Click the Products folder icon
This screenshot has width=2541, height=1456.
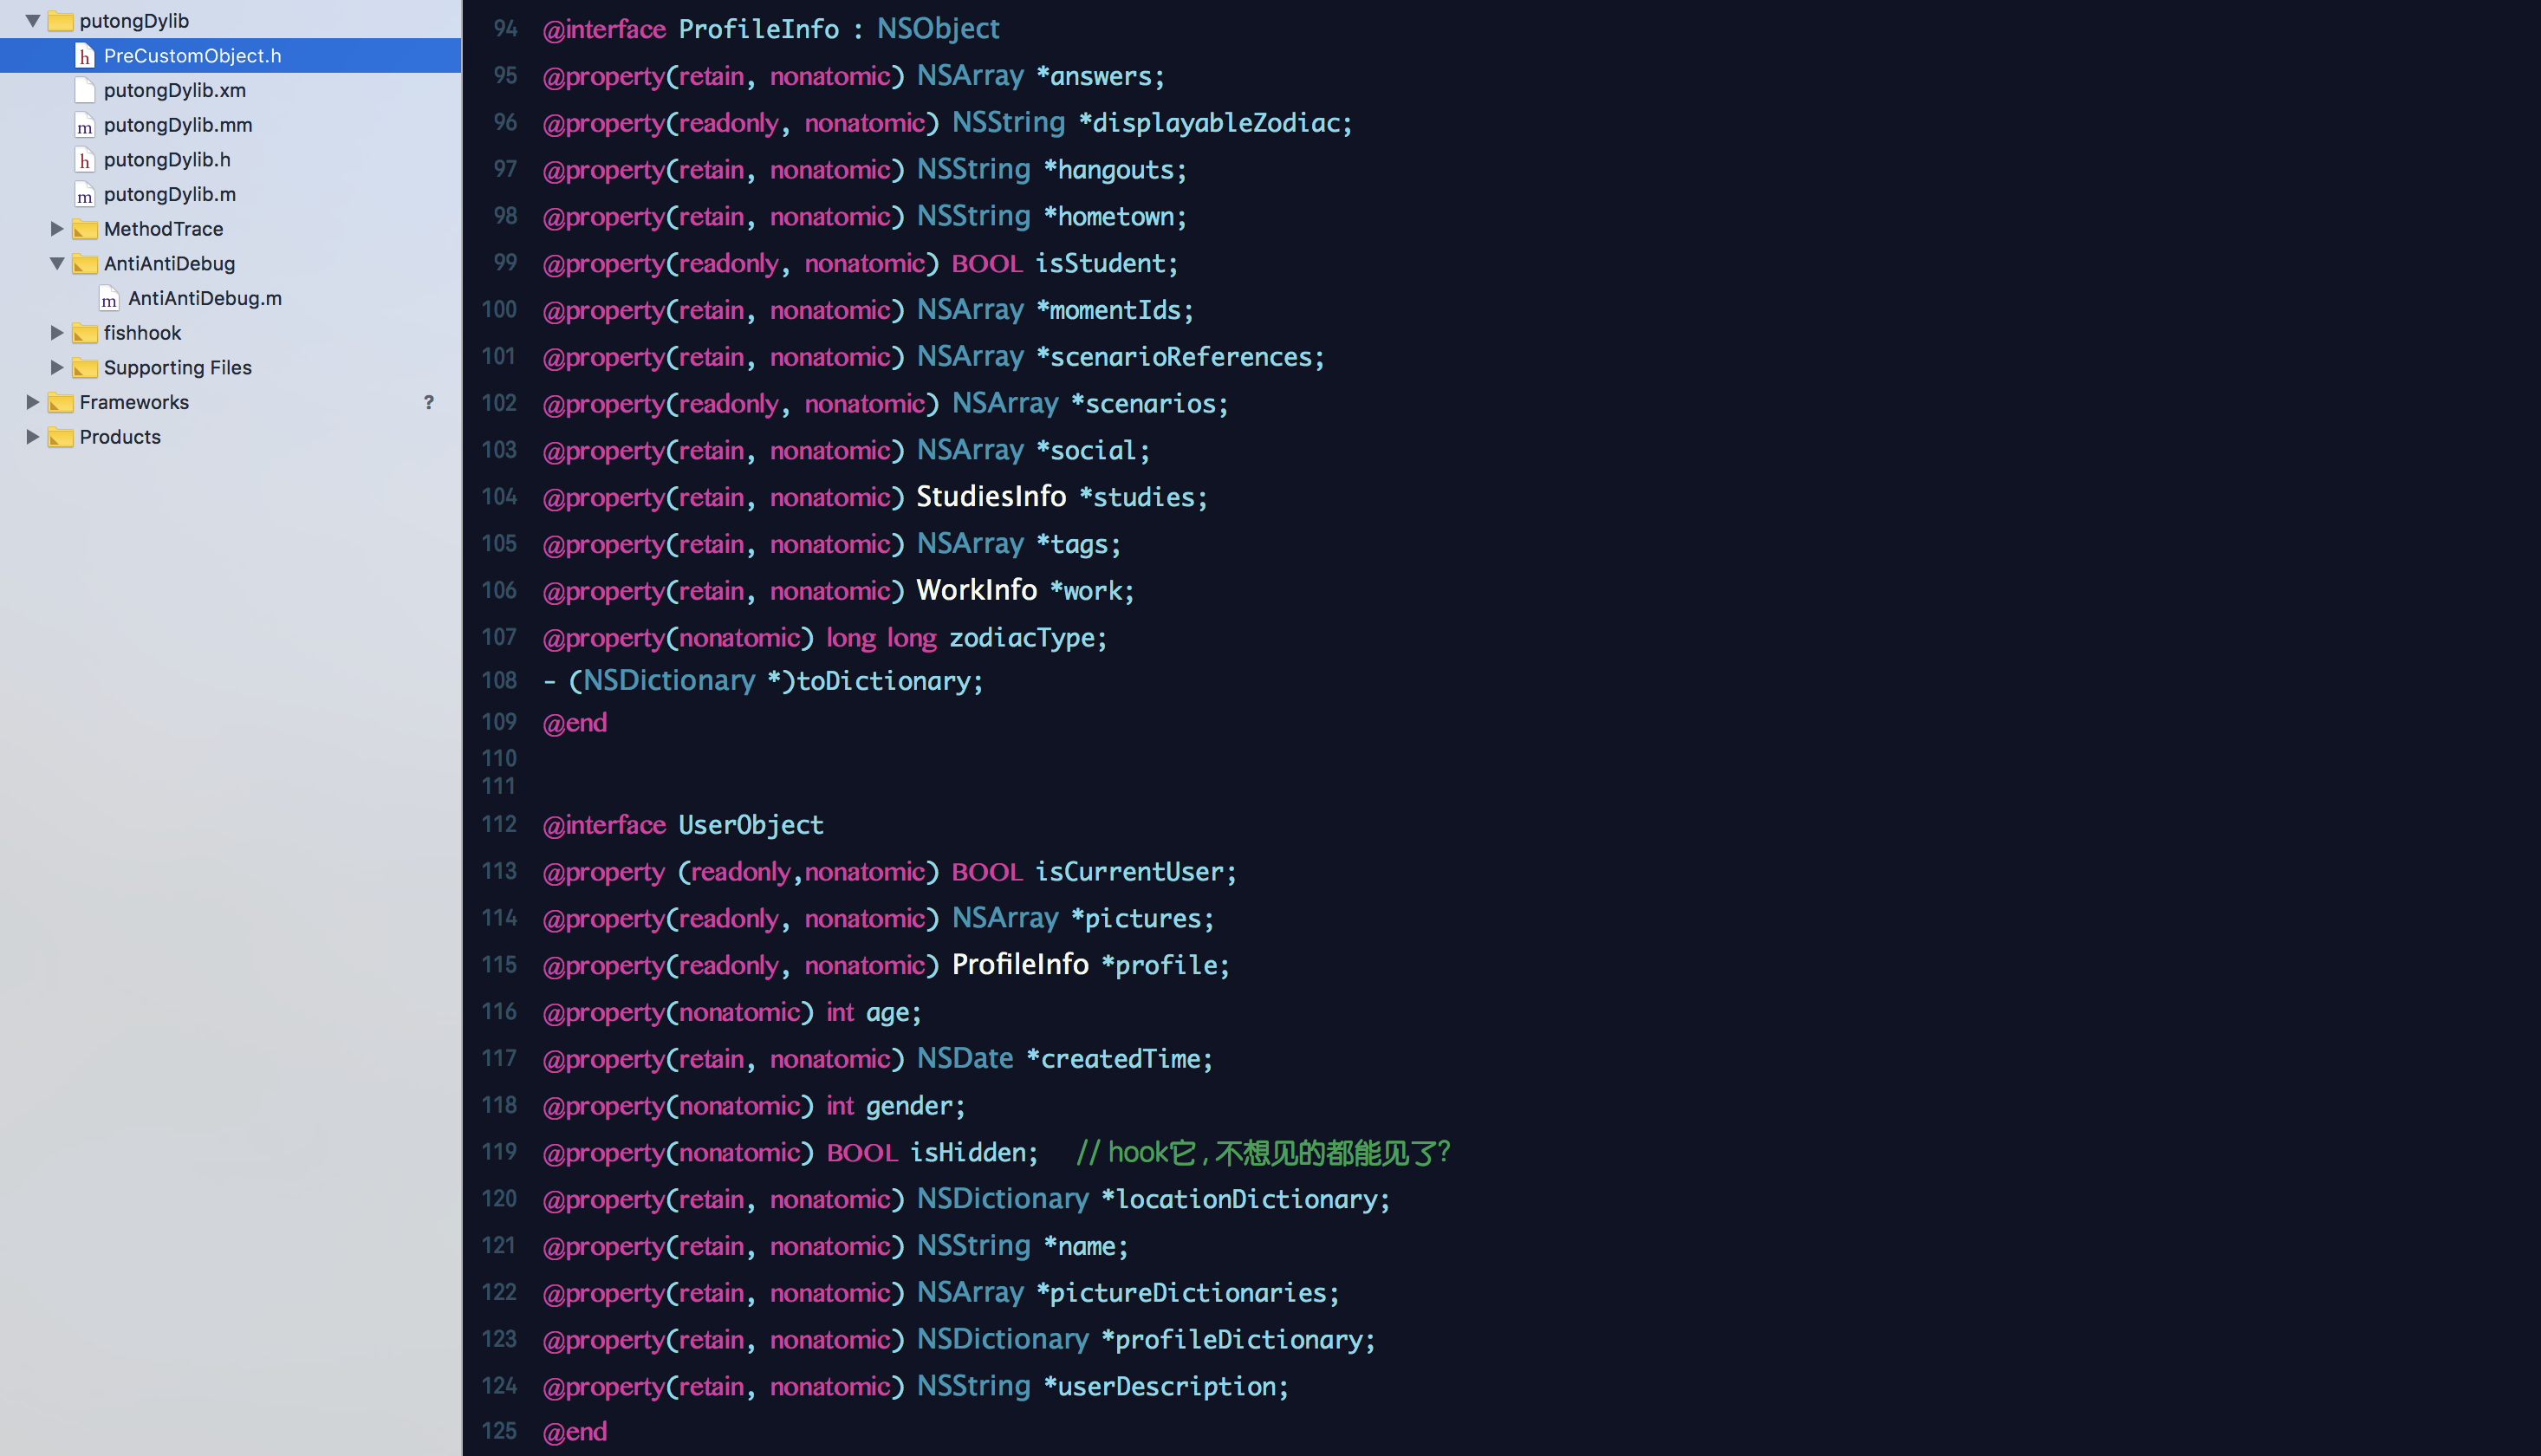(x=61, y=438)
